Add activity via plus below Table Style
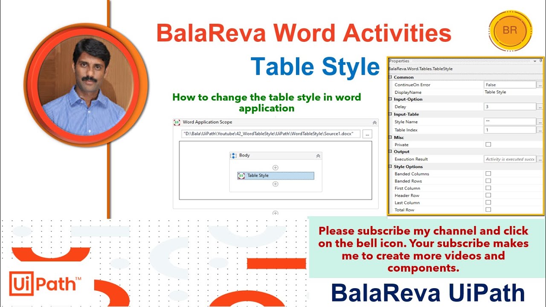The width and height of the screenshot is (546, 307). tap(276, 184)
